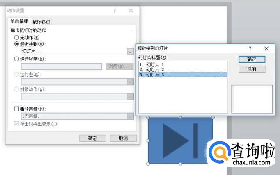
Task: Click 确定 in the 超链接到幻灯片 dialog
Action: click(252, 59)
